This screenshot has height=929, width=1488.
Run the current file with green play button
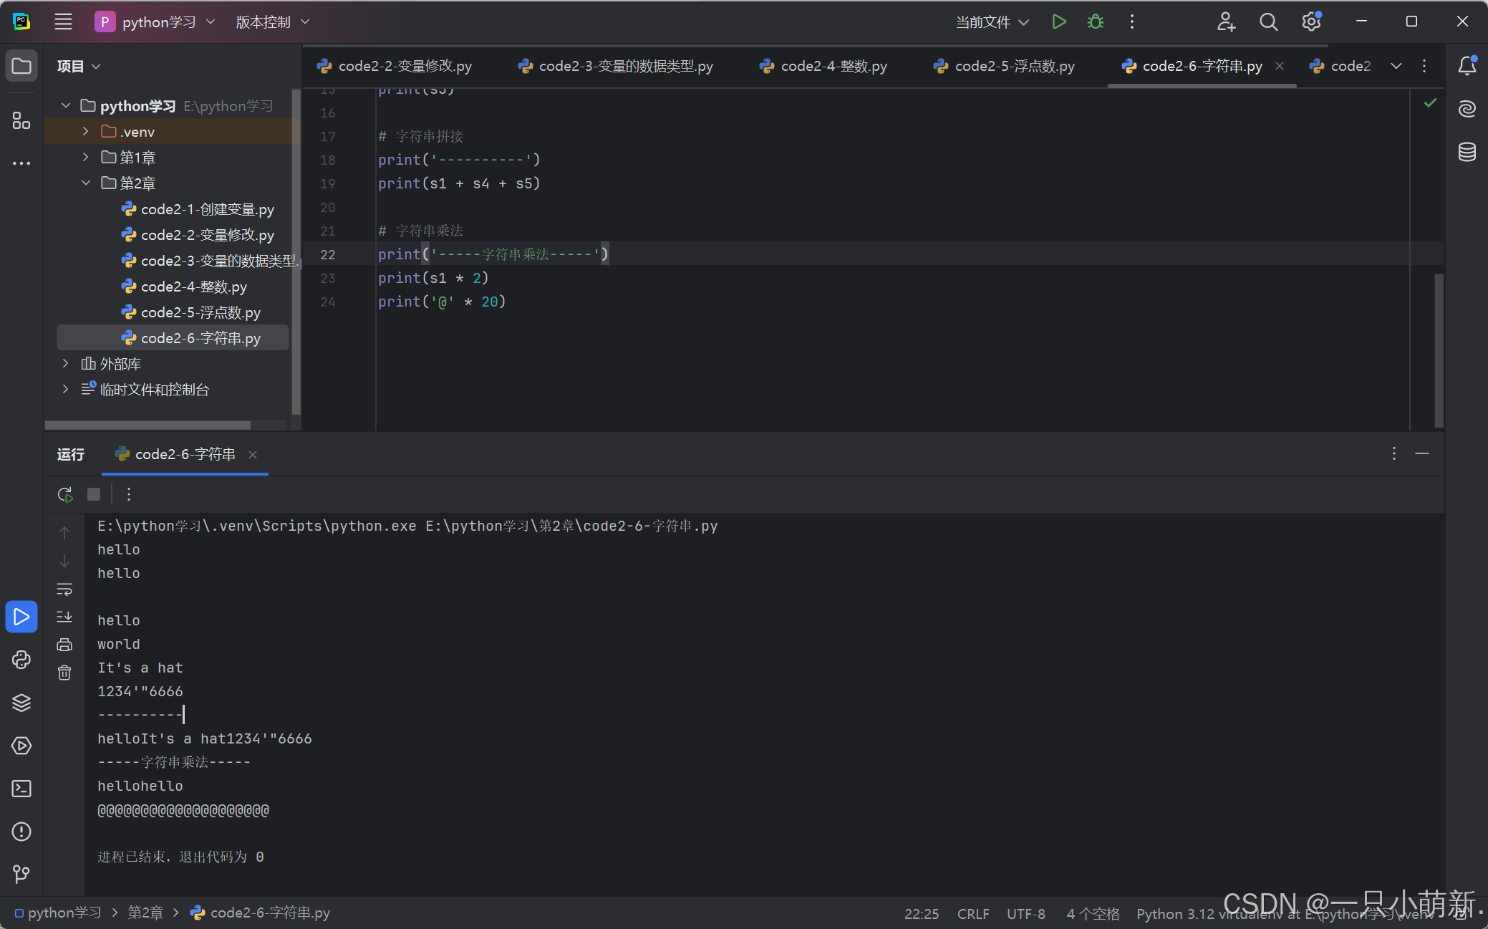[1059, 22]
